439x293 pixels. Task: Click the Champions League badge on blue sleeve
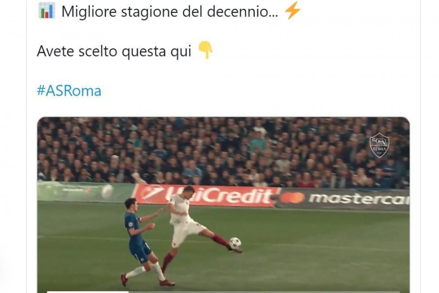tap(131, 224)
